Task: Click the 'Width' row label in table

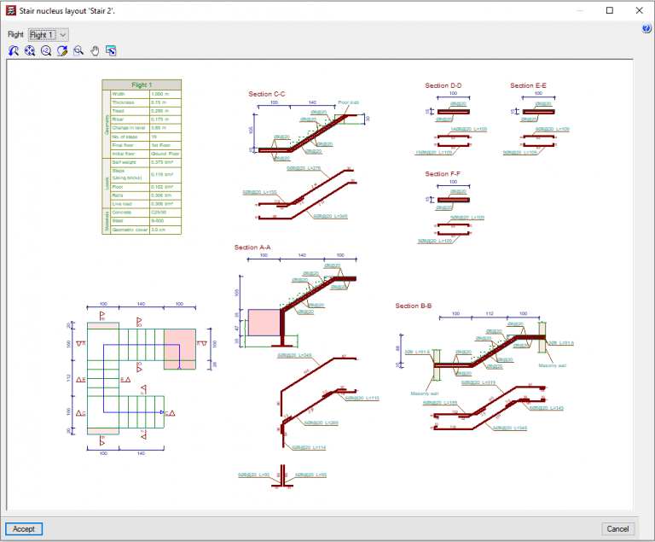Action: 119,94
